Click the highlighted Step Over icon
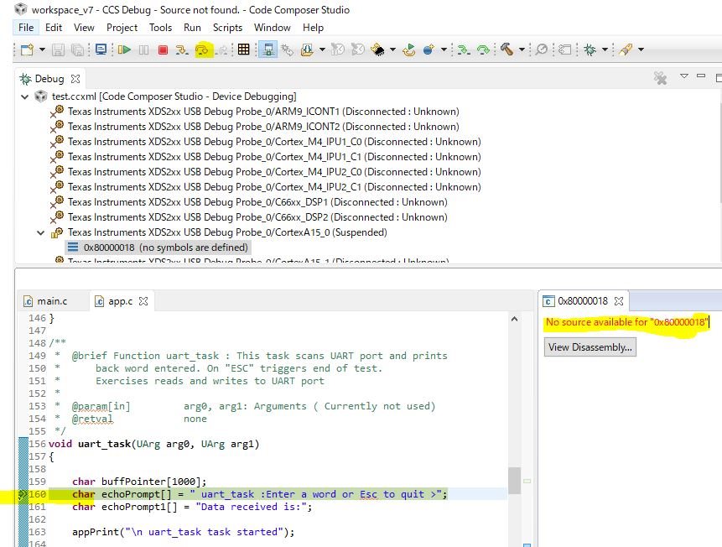 (x=202, y=49)
